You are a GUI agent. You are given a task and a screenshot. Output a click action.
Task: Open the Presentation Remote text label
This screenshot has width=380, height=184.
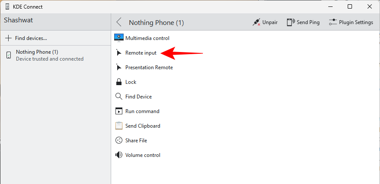(x=149, y=67)
